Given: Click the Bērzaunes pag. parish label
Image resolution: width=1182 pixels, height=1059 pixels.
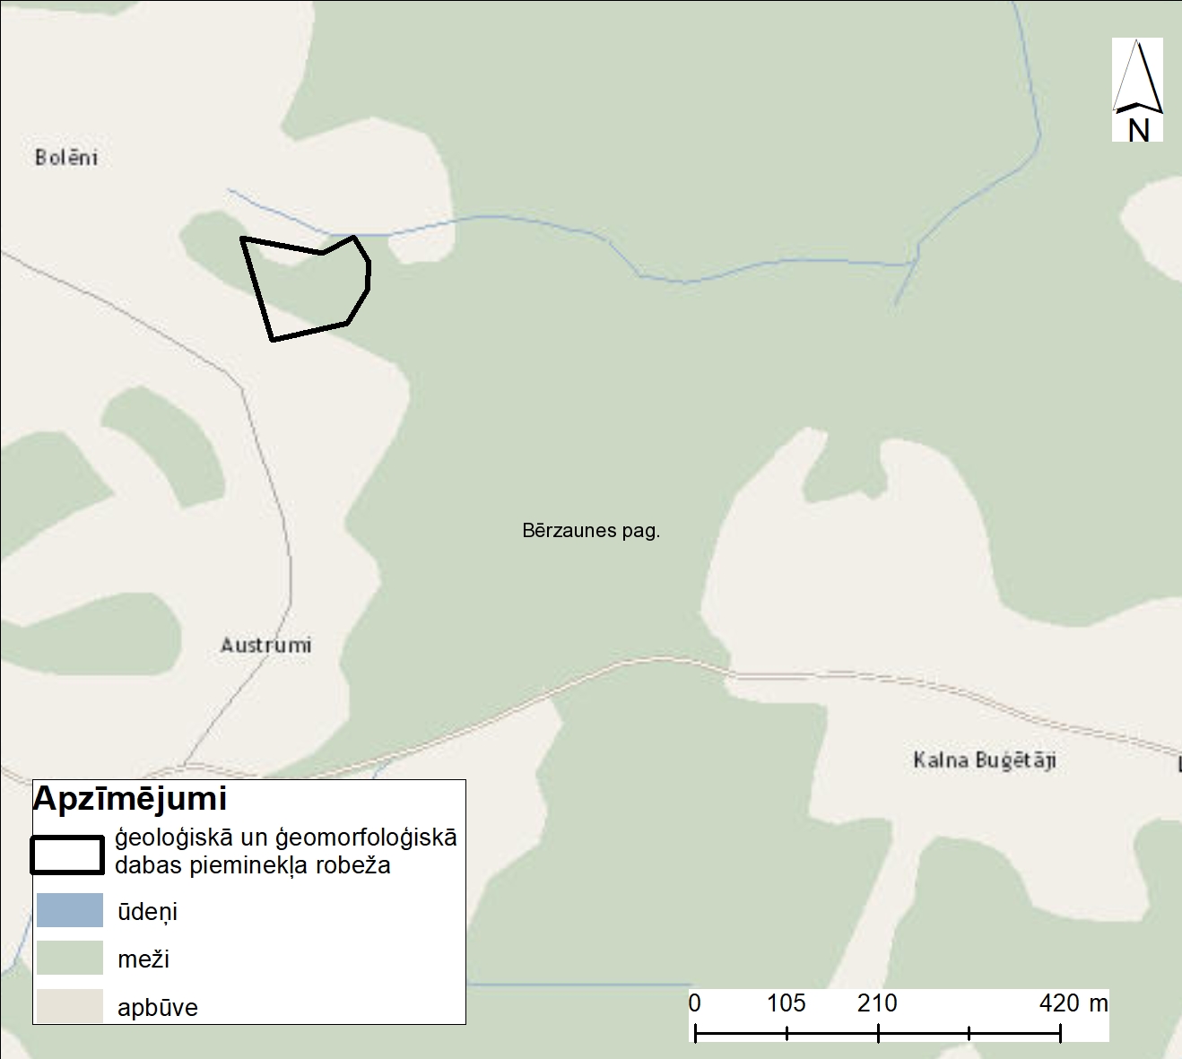Looking at the screenshot, I should [591, 531].
